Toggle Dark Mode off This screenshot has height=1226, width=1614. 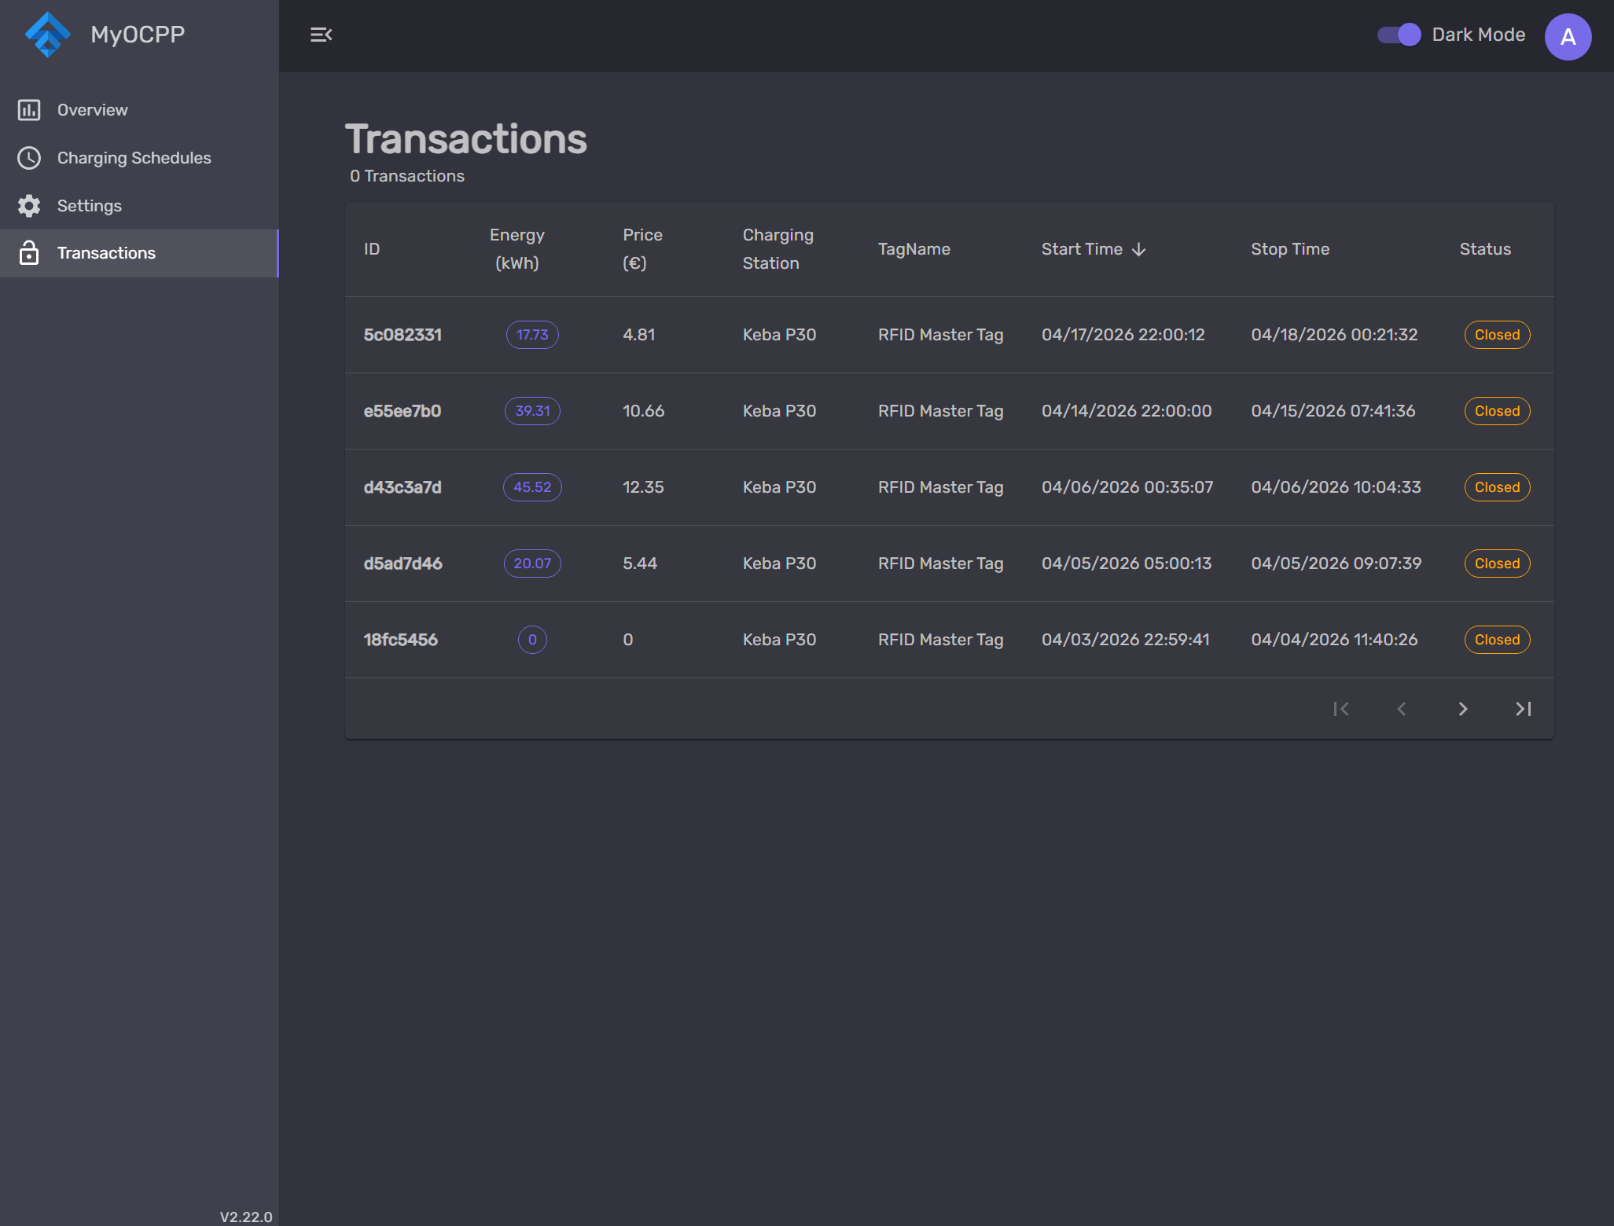click(1399, 35)
